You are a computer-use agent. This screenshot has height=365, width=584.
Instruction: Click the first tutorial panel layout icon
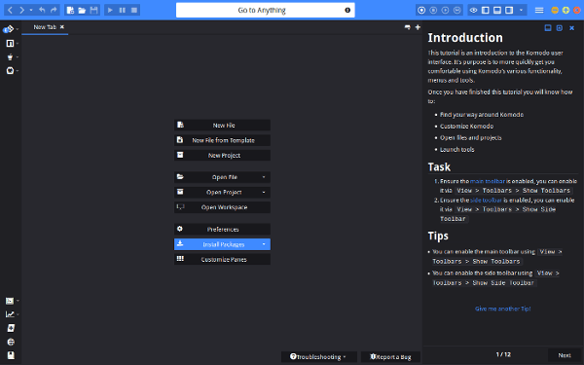(x=548, y=28)
